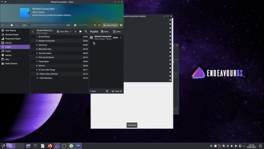Screen dimensions: 264x149
Task: Open the clipboard tray icon
Action: pyautogui.click(x=224, y=146)
